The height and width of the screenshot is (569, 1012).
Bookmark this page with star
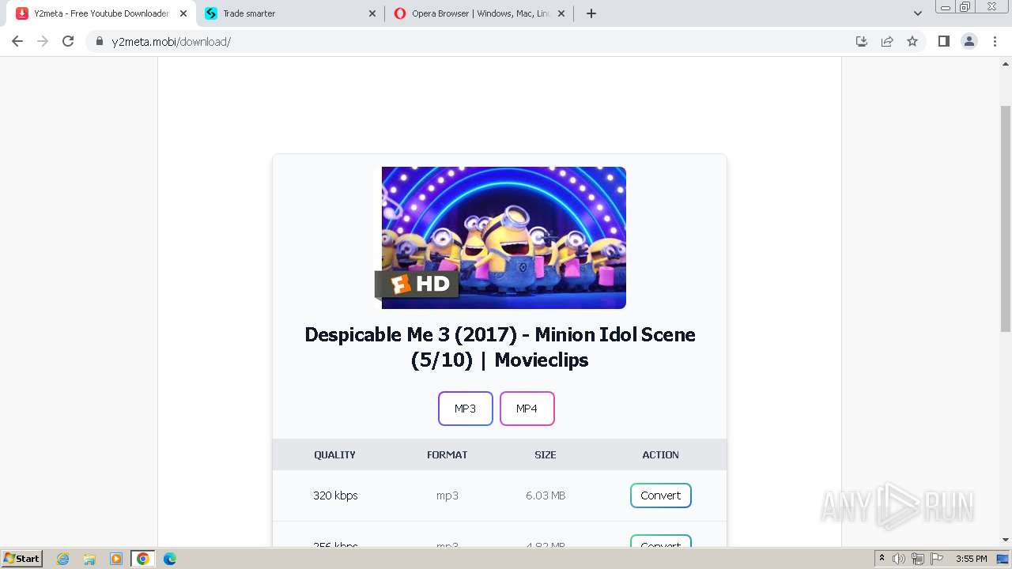tap(912, 41)
